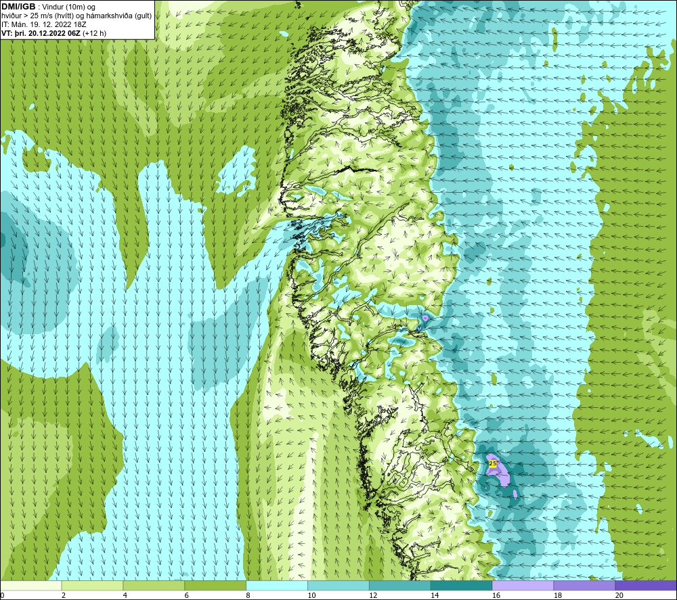677x600 pixels.
Task: Click the 8–10 m/s light cyan swatch
Action: (277, 585)
